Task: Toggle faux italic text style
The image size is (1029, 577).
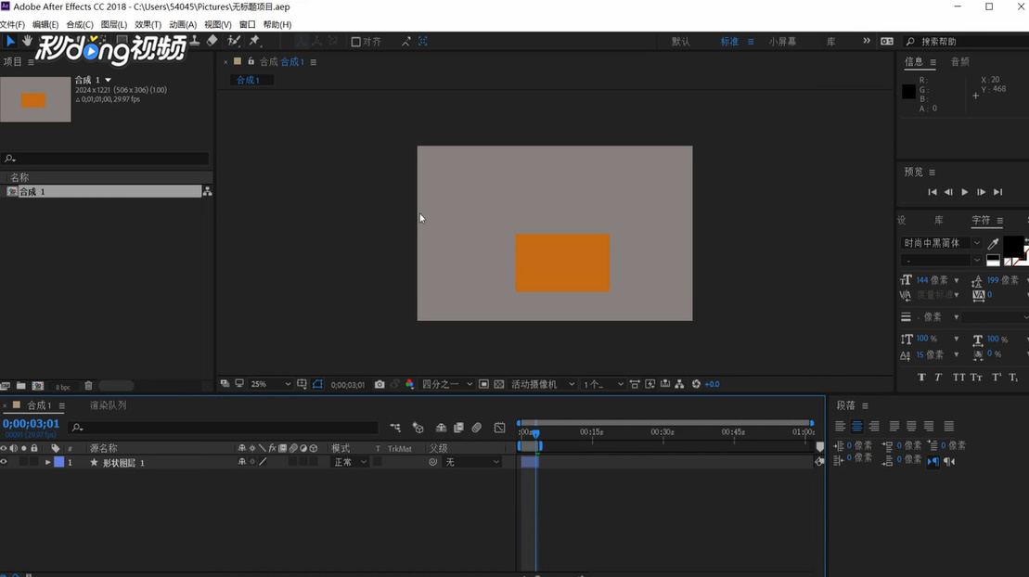Action: coord(938,378)
